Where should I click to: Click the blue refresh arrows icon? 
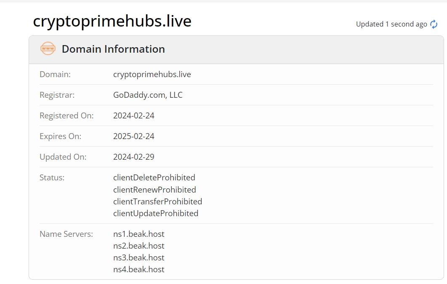click(434, 24)
